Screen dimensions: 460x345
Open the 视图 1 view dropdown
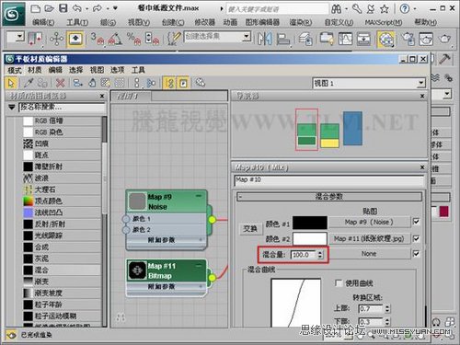coord(421,83)
